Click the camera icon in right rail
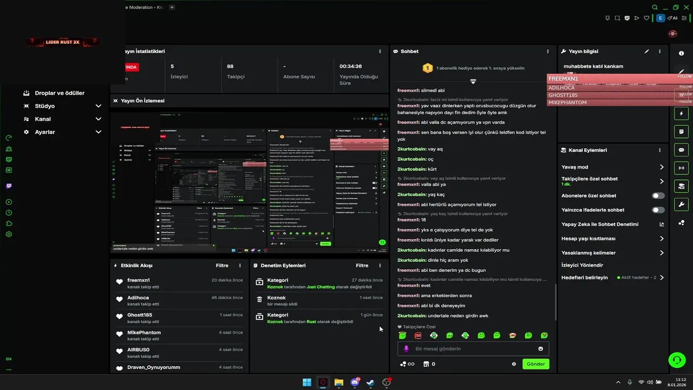Image resolution: width=693 pixels, height=390 pixels. pos(681,186)
